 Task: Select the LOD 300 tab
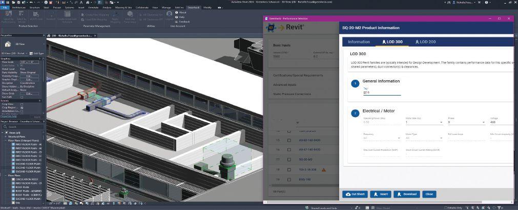pos(392,42)
